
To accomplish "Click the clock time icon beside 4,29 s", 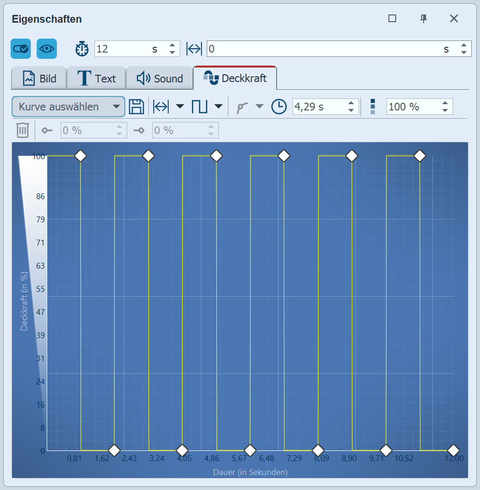I will [x=279, y=107].
